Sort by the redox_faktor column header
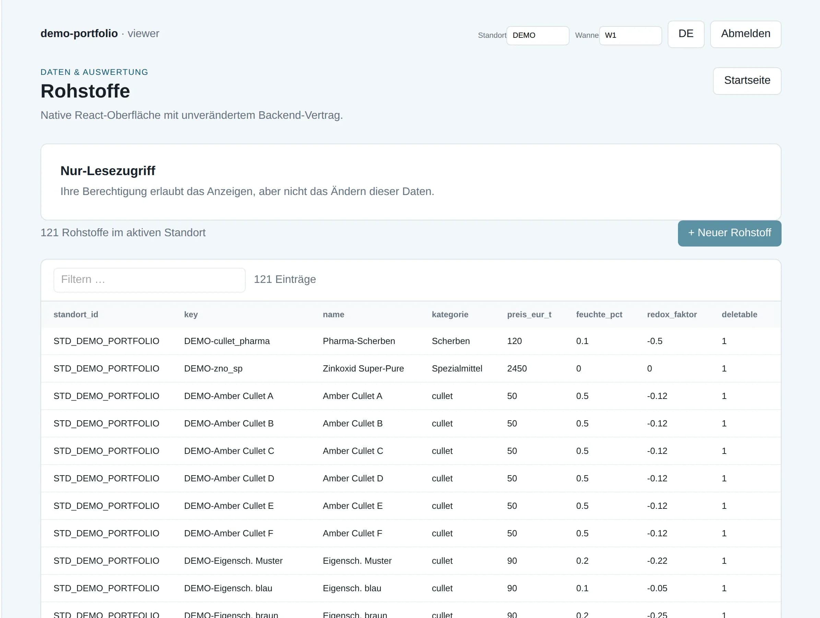 tap(671, 314)
